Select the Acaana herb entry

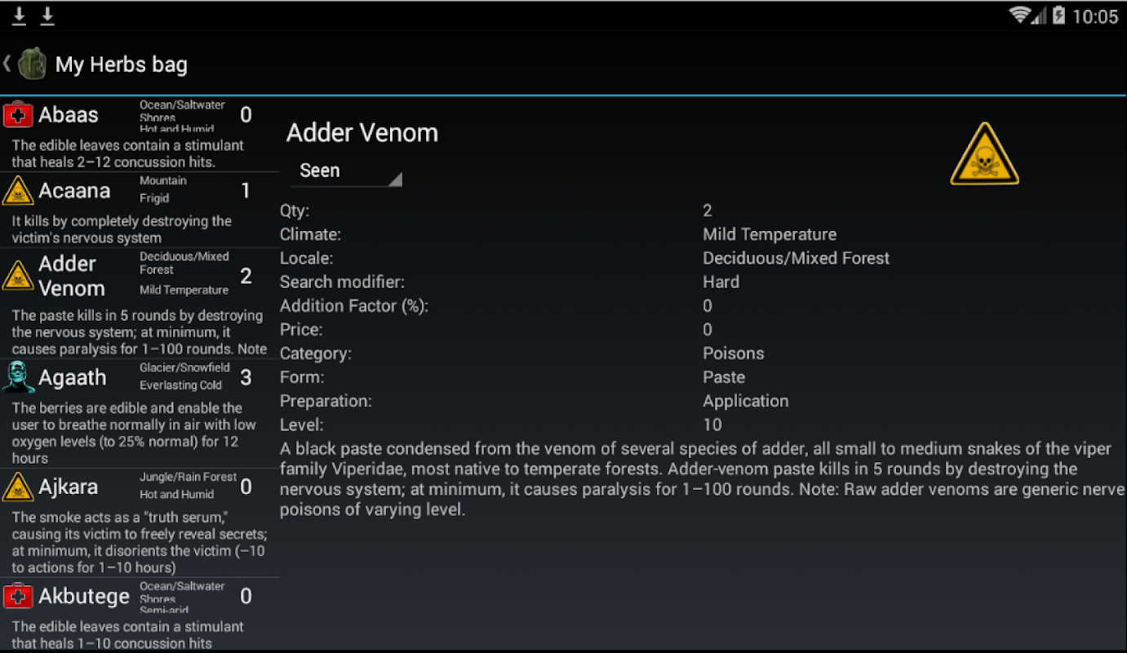[74, 191]
